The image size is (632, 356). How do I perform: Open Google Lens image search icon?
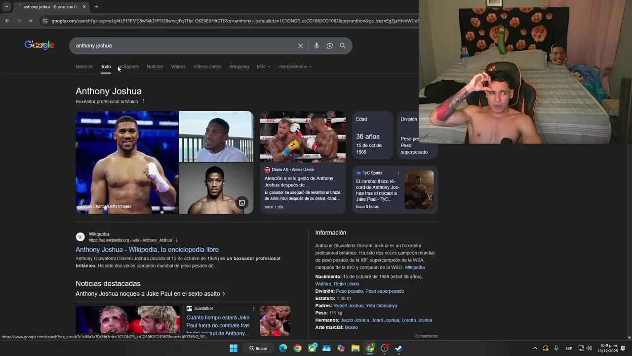point(329,45)
